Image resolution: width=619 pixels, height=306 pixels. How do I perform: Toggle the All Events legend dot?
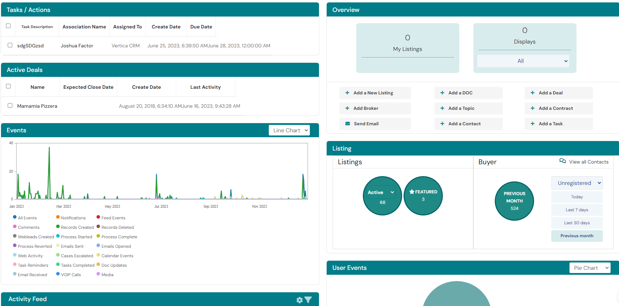click(x=15, y=217)
